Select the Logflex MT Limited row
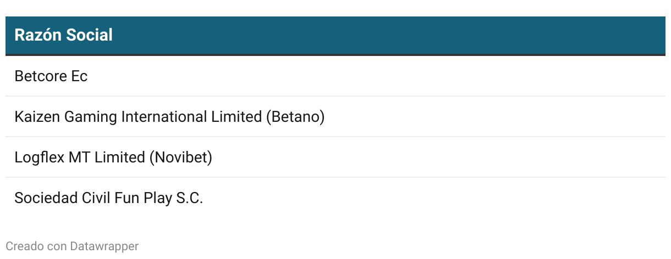Image resolution: width=671 pixels, height=259 pixels. coord(335,157)
